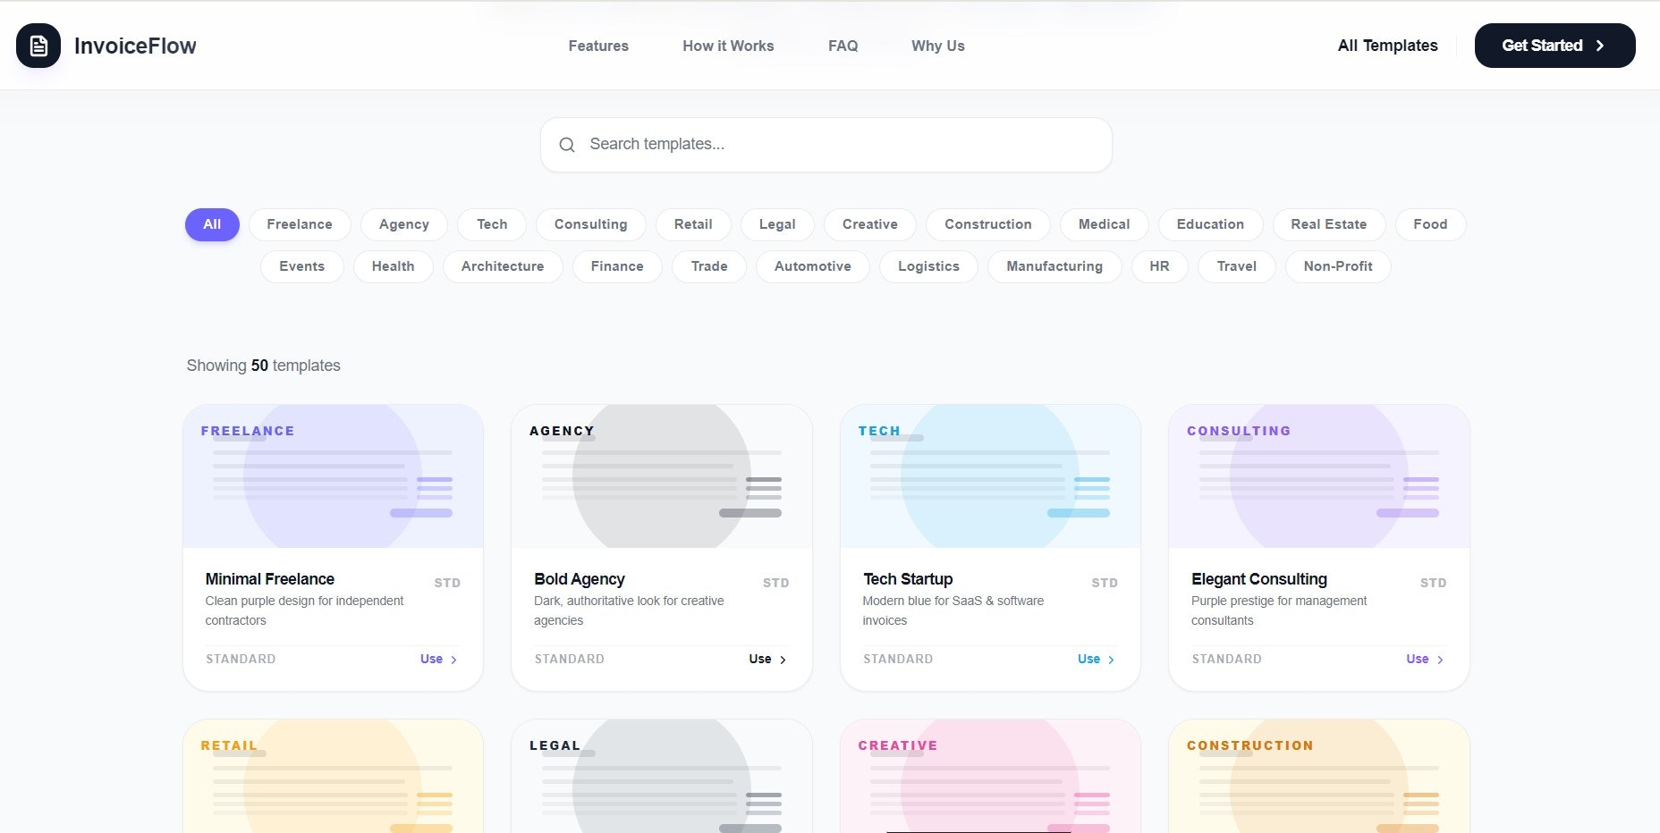
Task: Click the chevron on Tech Startup's Use link
Action: 1112,659
